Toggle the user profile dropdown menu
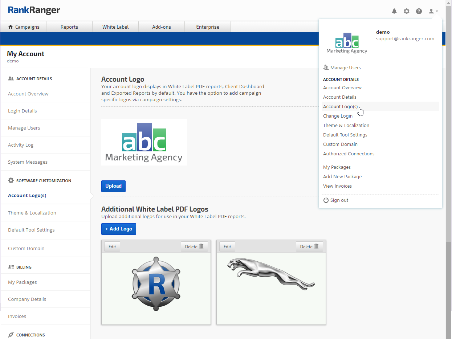452x339 pixels. pos(433,11)
